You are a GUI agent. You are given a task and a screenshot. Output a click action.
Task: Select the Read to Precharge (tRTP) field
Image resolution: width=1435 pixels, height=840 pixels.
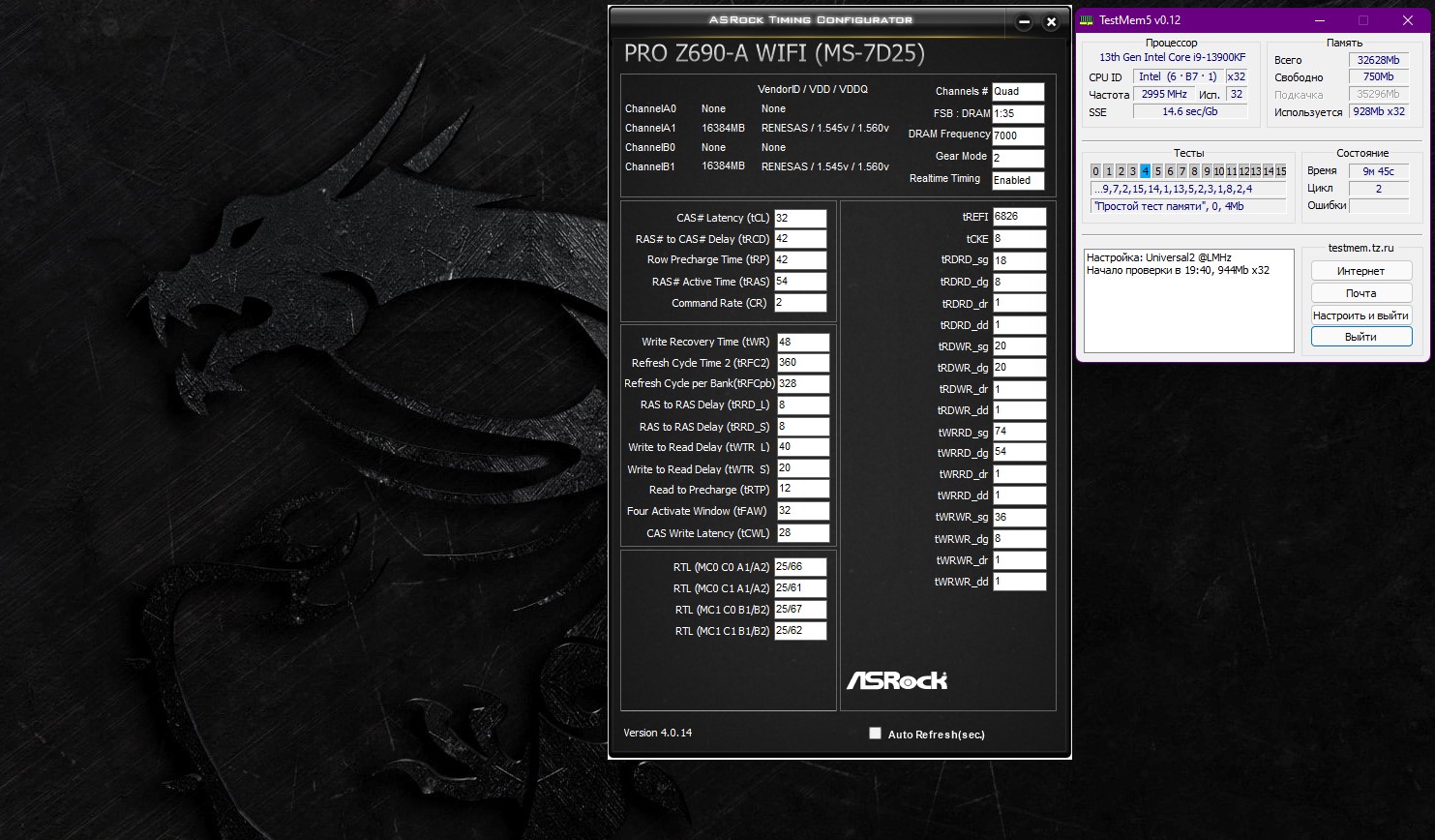point(803,490)
